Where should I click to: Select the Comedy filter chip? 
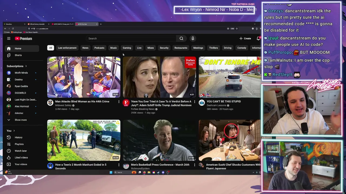point(242,48)
